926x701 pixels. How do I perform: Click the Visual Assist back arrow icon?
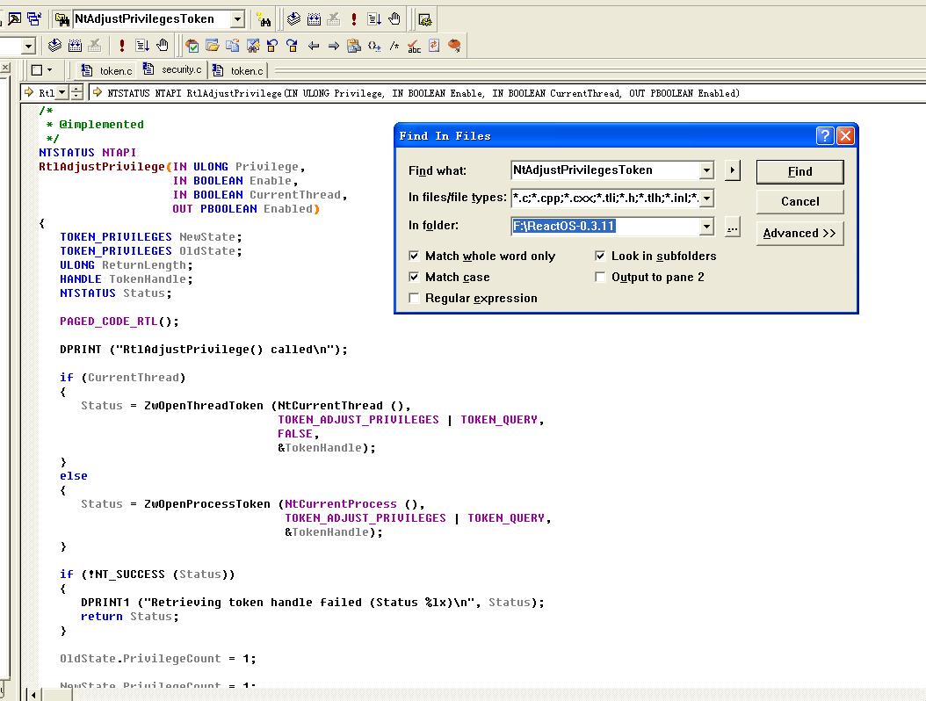[314, 46]
